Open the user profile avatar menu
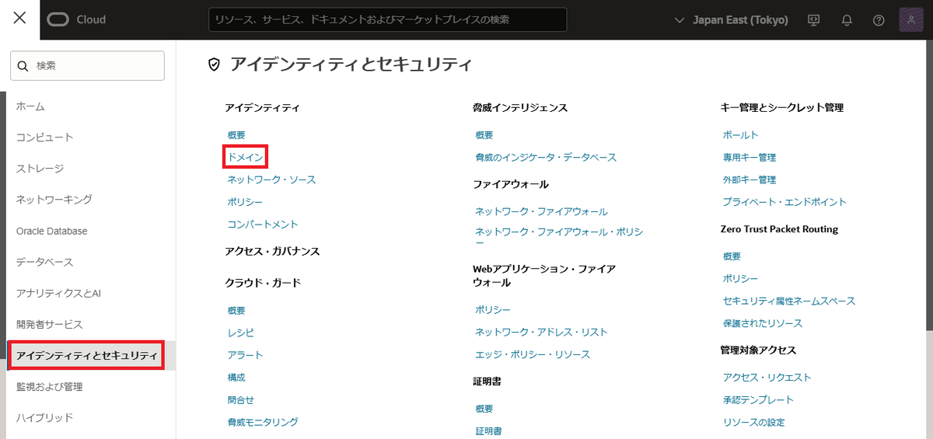The height and width of the screenshot is (439, 933). (910, 20)
